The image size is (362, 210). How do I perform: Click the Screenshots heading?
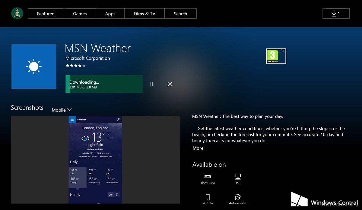coord(27,108)
